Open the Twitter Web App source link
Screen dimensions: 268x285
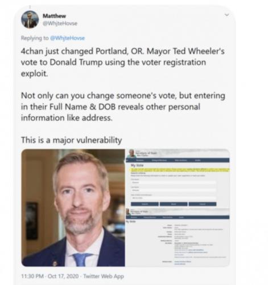104,276
